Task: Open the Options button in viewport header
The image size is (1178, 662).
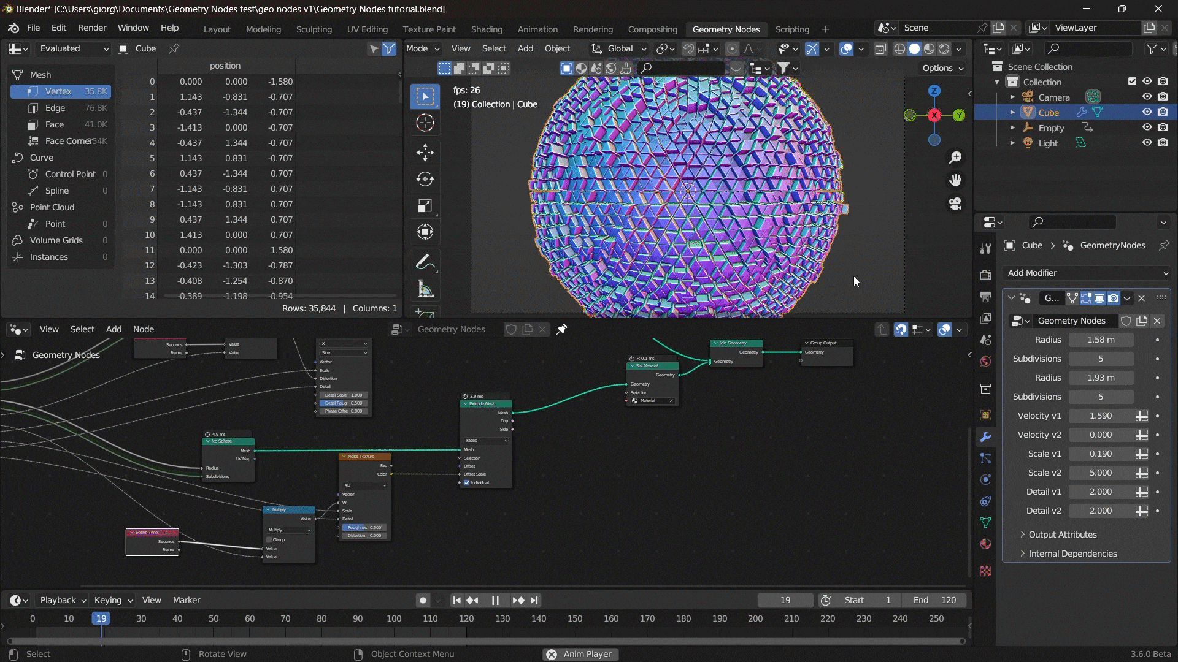Action: [x=942, y=68]
